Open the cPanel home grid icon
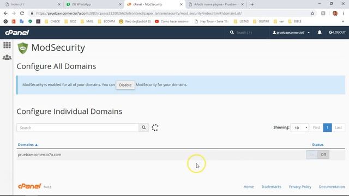The height and width of the screenshot is (196, 349). pos(7,45)
